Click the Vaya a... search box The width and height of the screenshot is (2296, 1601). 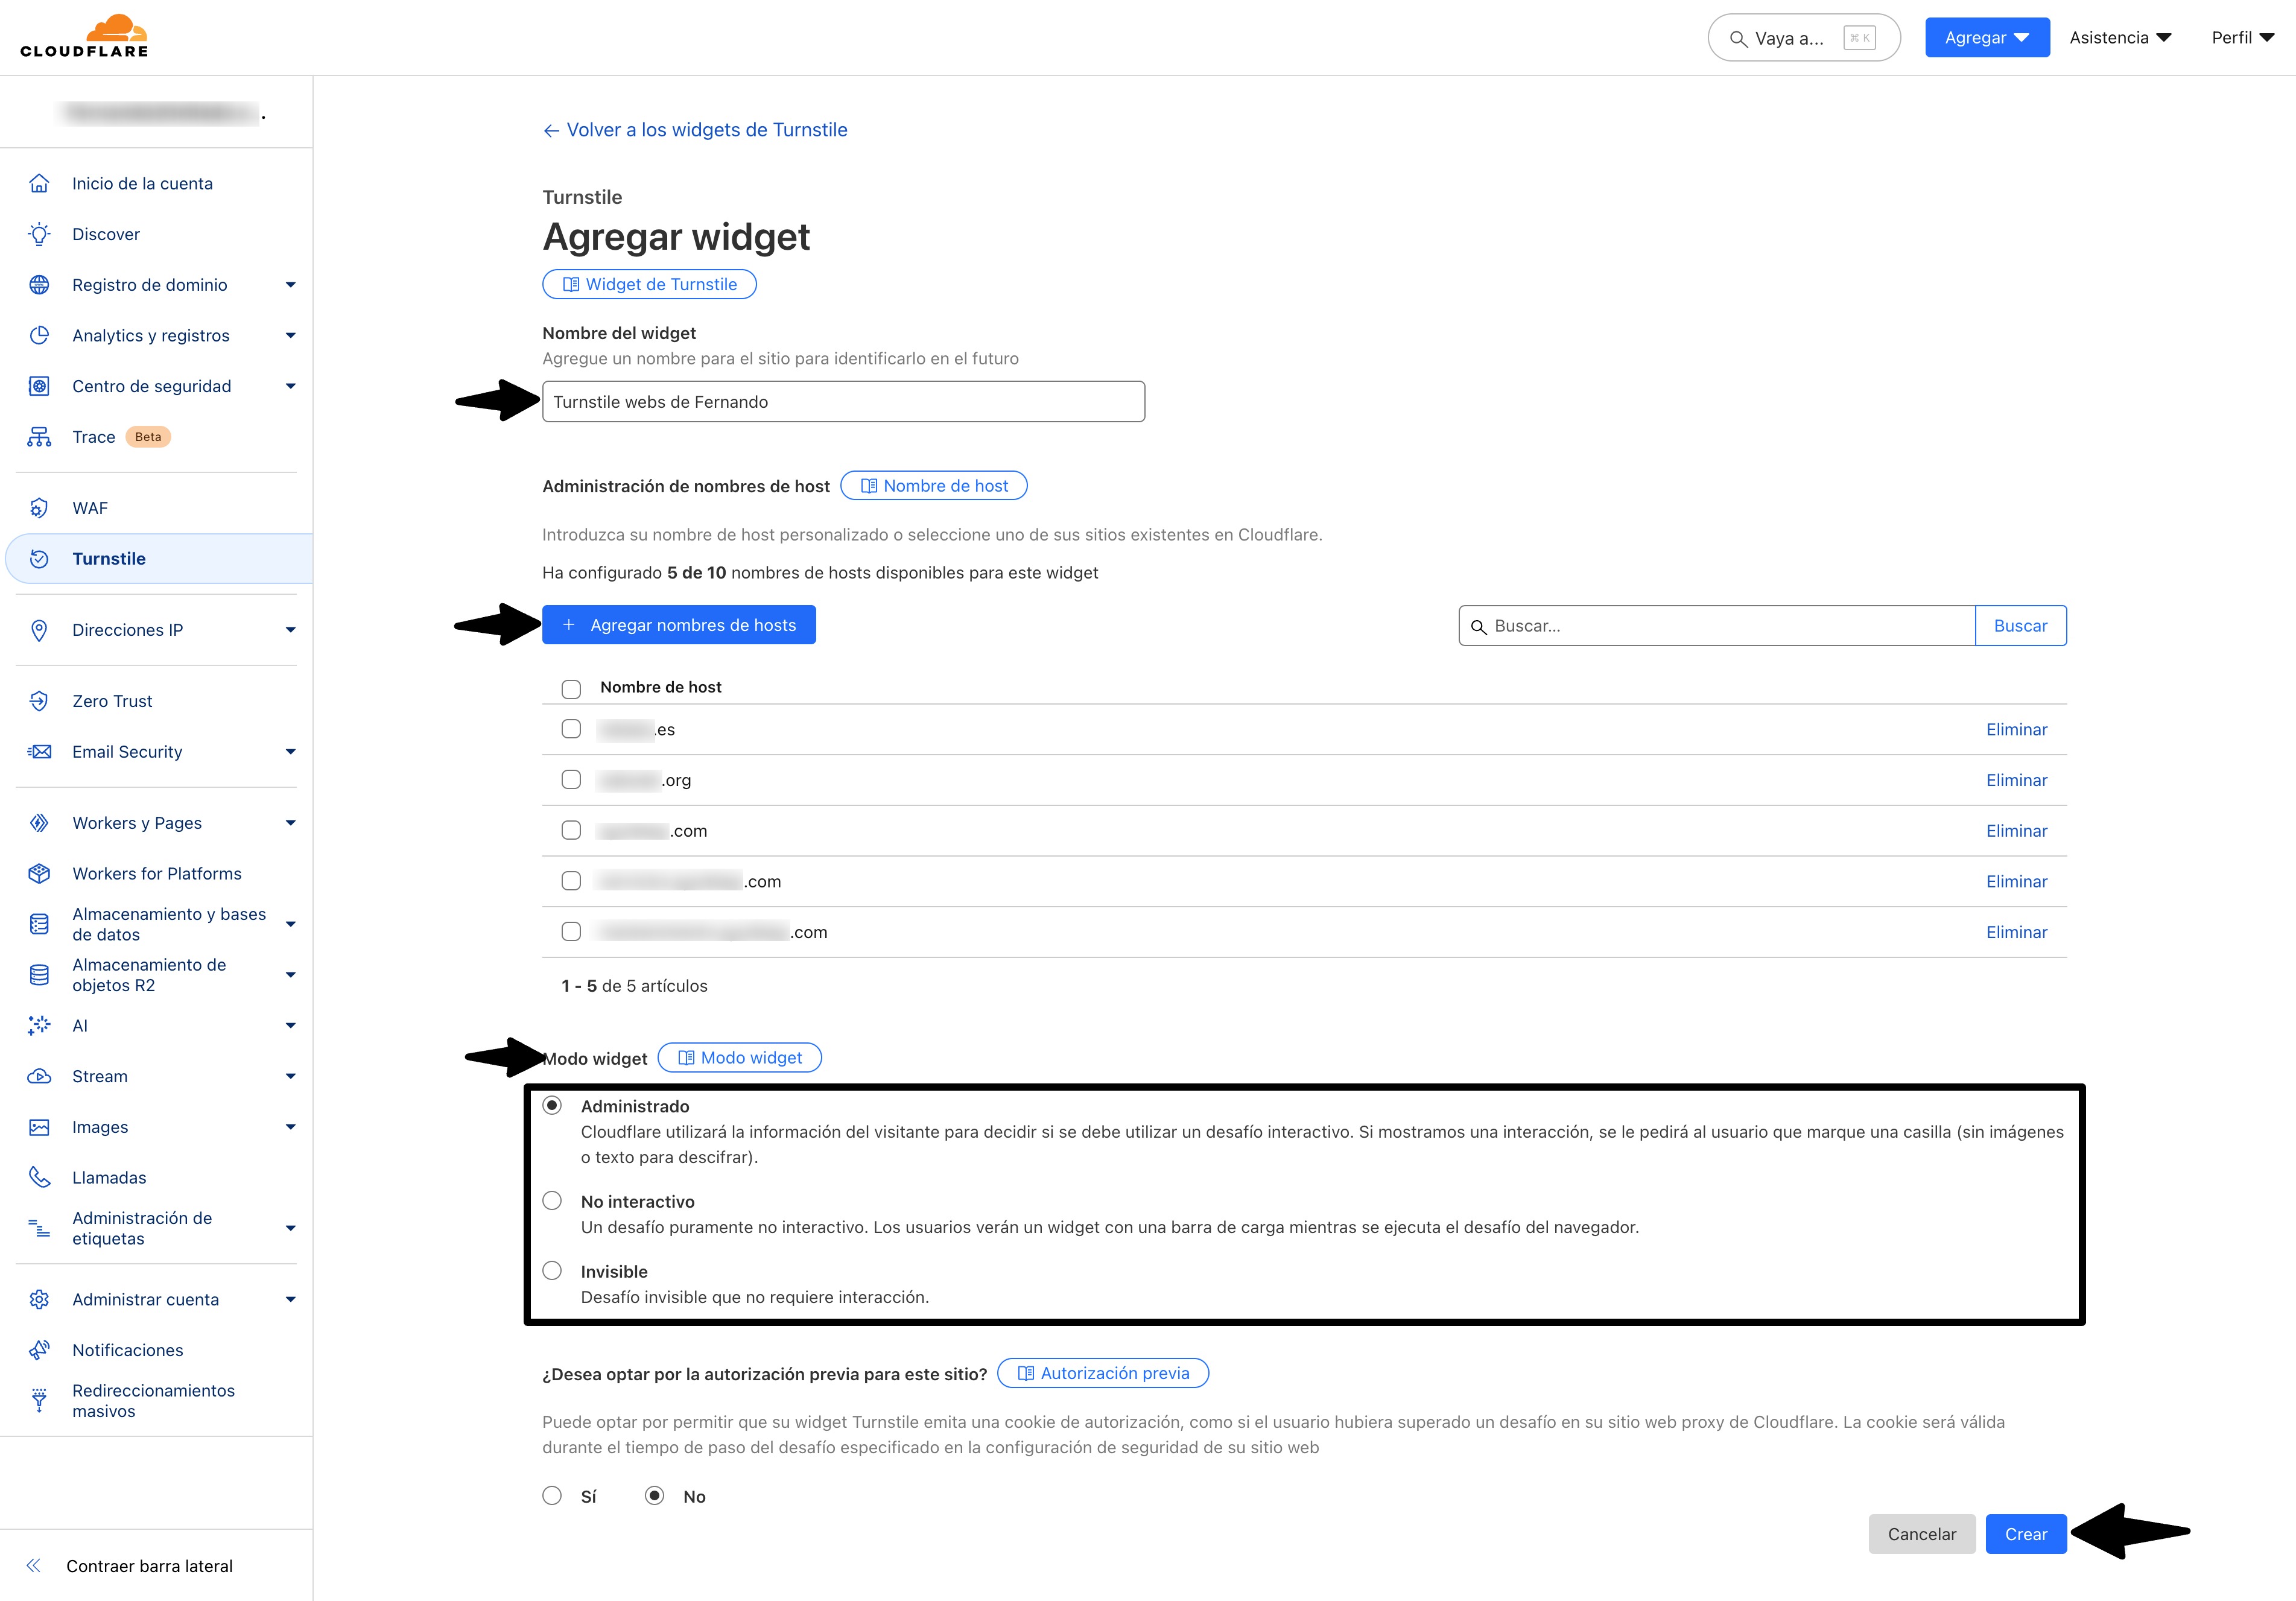[x=1803, y=38]
